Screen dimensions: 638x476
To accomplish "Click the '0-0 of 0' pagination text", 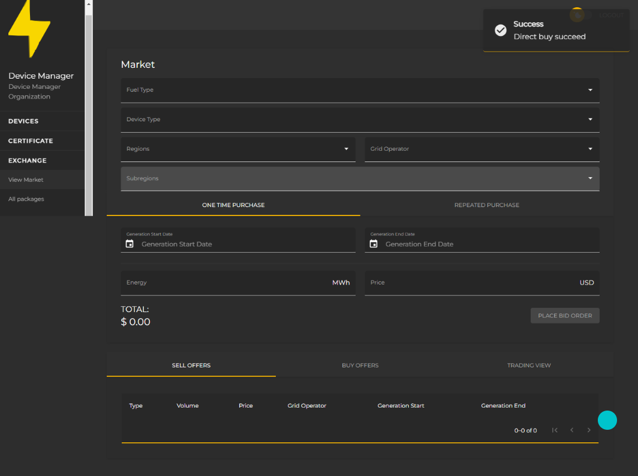I will (525, 430).
